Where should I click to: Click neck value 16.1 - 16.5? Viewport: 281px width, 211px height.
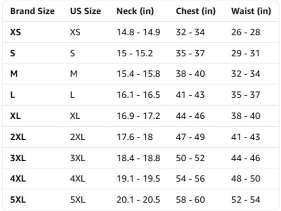pyautogui.click(x=139, y=95)
